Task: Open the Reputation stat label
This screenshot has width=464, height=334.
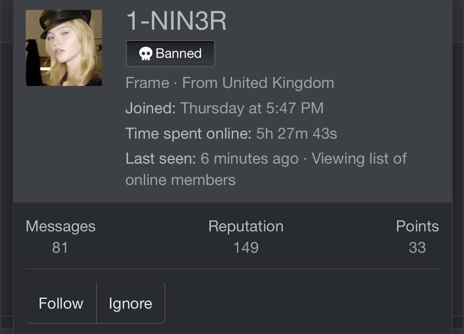Action: tap(246, 226)
